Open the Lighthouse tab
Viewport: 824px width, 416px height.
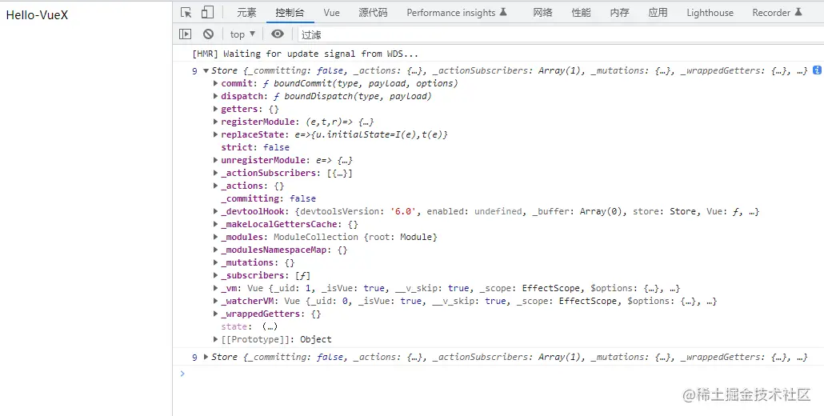[710, 13]
